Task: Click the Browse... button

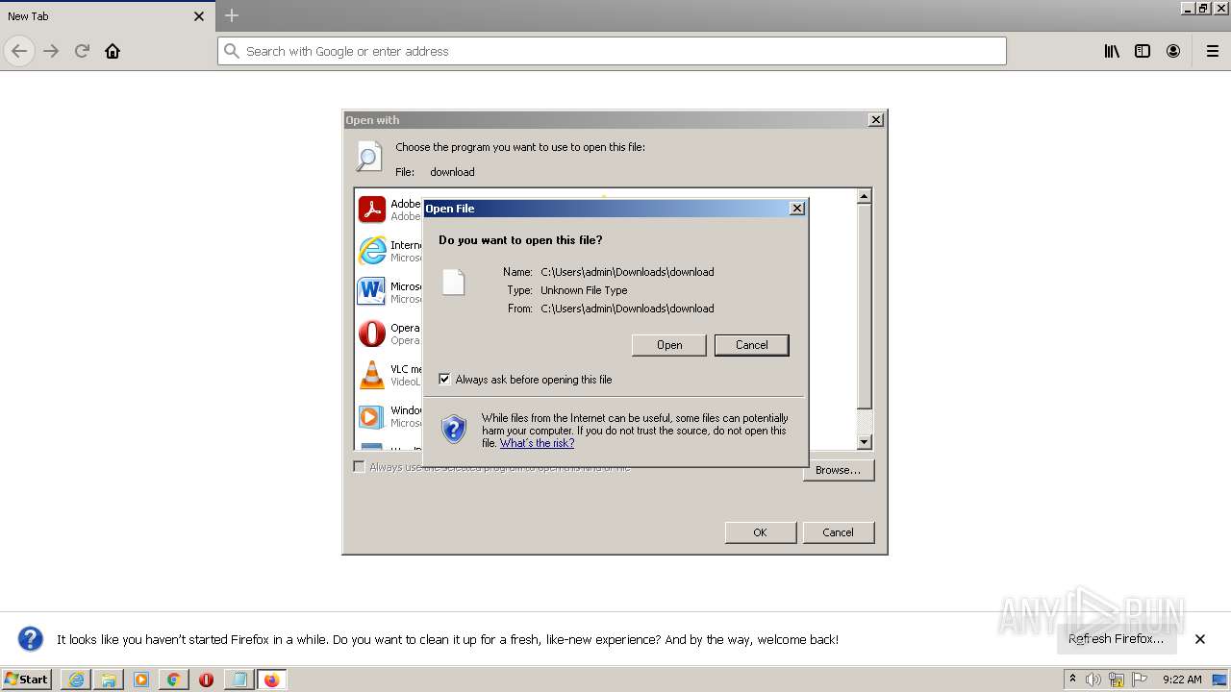Action: 838,470
